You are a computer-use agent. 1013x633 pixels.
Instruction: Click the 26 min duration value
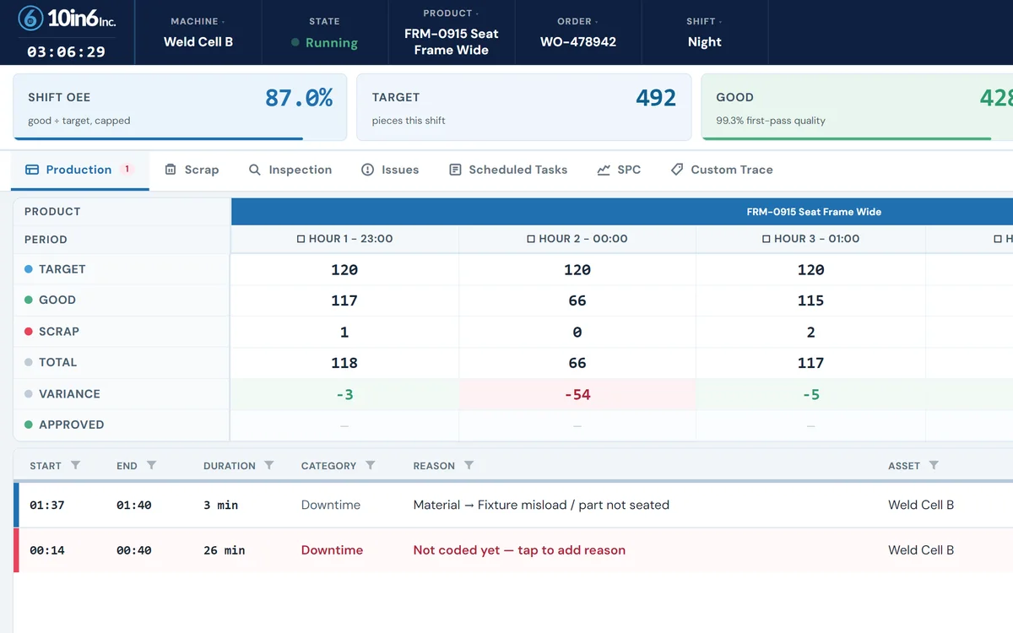225,550
